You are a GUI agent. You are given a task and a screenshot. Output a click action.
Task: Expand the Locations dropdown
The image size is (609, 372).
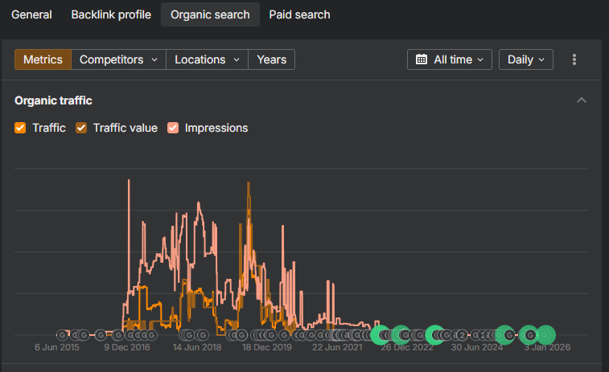[207, 59]
